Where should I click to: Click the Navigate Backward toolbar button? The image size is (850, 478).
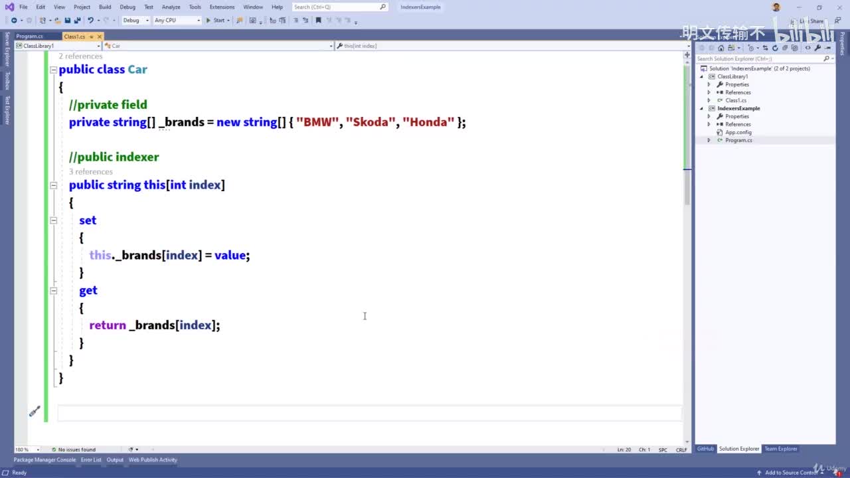[13, 21]
